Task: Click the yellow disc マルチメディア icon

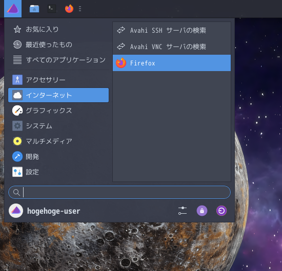Action: pos(17,141)
